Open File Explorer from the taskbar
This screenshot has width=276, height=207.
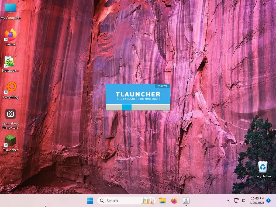coord(163,201)
